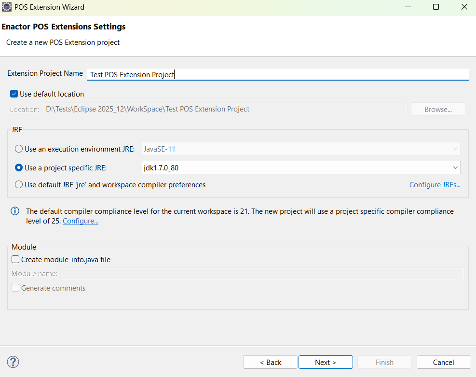Image resolution: width=476 pixels, height=377 pixels.
Task: Enable Create module-info.java file checkbox
Action: click(15, 260)
